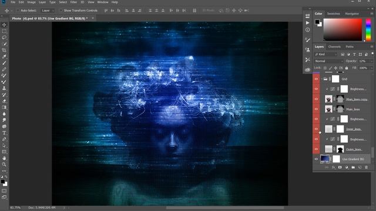This screenshot has height=211, width=376.
Task: Open the Image menu
Action: point(31,2)
